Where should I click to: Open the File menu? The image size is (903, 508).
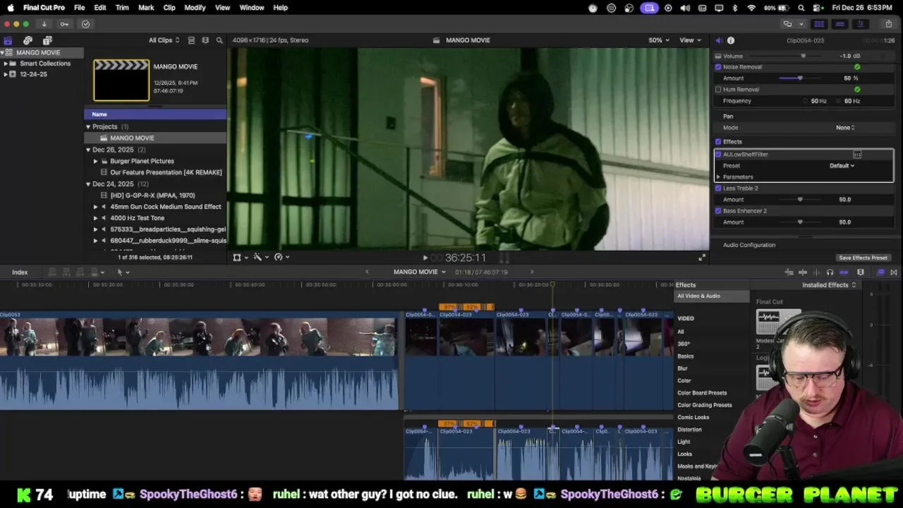tap(79, 8)
